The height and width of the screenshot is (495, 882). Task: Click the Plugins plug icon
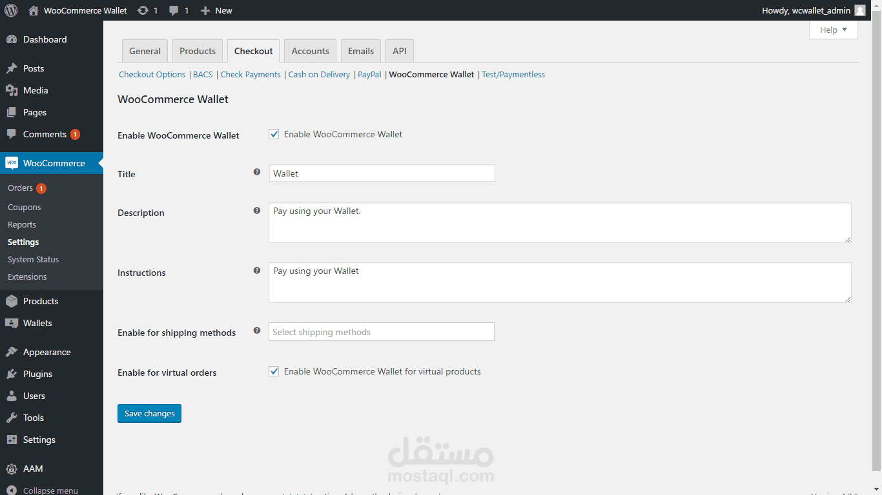tap(12, 374)
